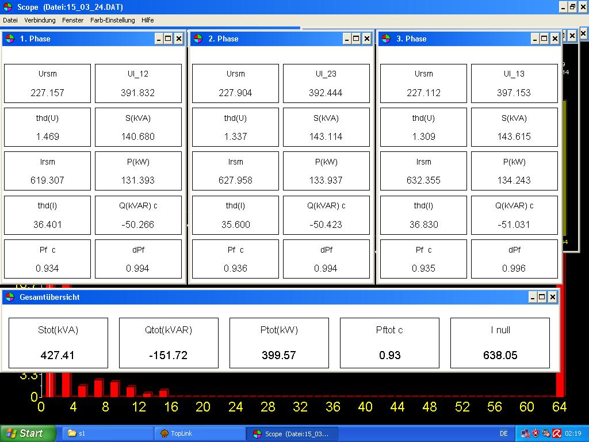The image size is (589, 442).
Task: Click the red antivirus tray icon by the clock
Action: [x=557, y=434]
